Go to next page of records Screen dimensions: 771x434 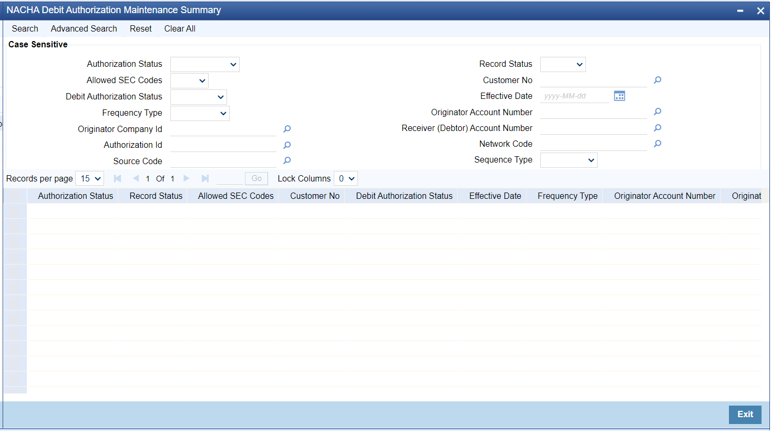point(187,178)
